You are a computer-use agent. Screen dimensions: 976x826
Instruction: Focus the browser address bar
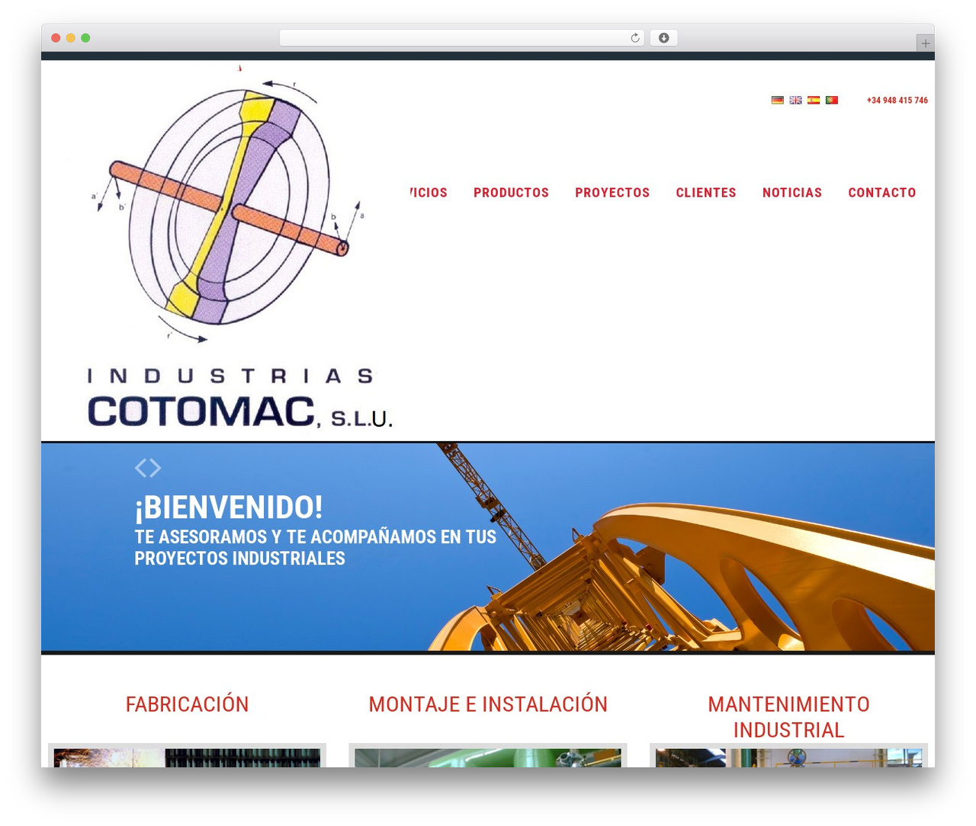click(x=461, y=38)
